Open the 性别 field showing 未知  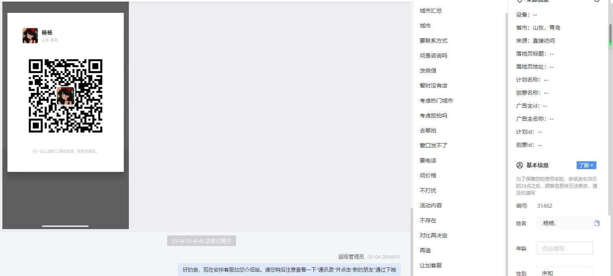[565, 272]
